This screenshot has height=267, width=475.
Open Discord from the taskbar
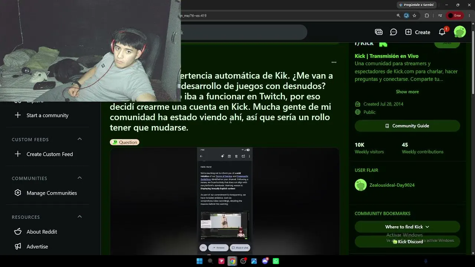click(x=265, y=261)
